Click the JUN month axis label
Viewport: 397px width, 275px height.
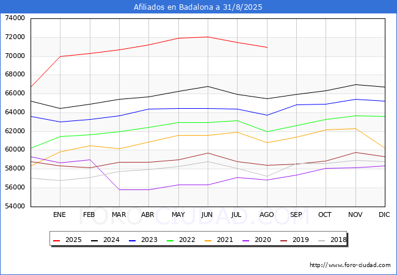[x=207, y=215]
